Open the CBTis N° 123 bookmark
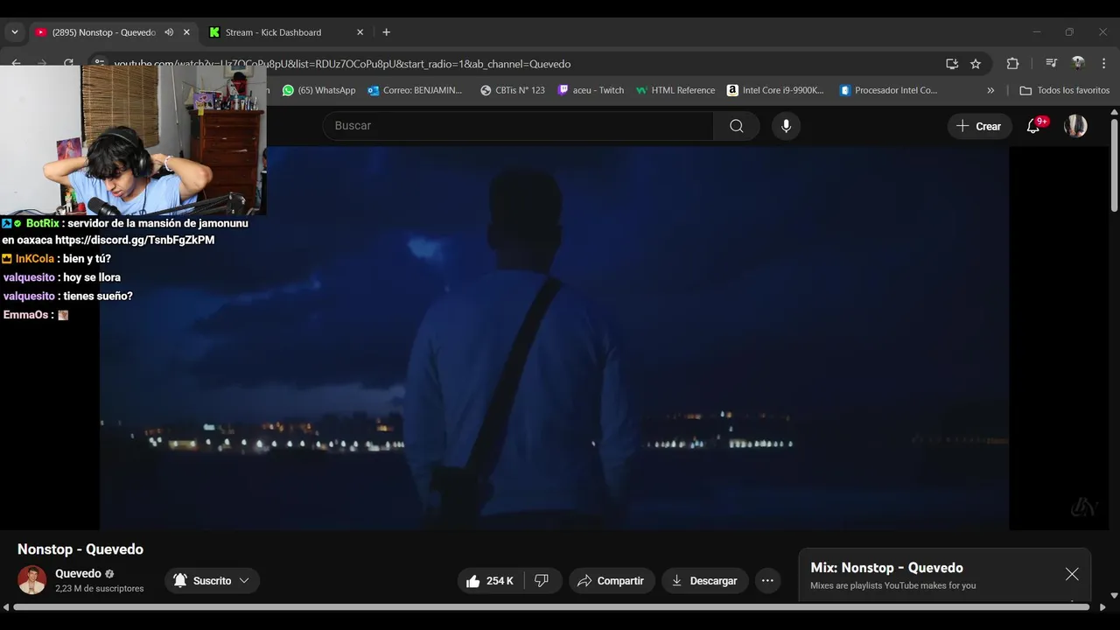Image resolution: width=1120 pixels, height=630 pixels. (513, 90)
